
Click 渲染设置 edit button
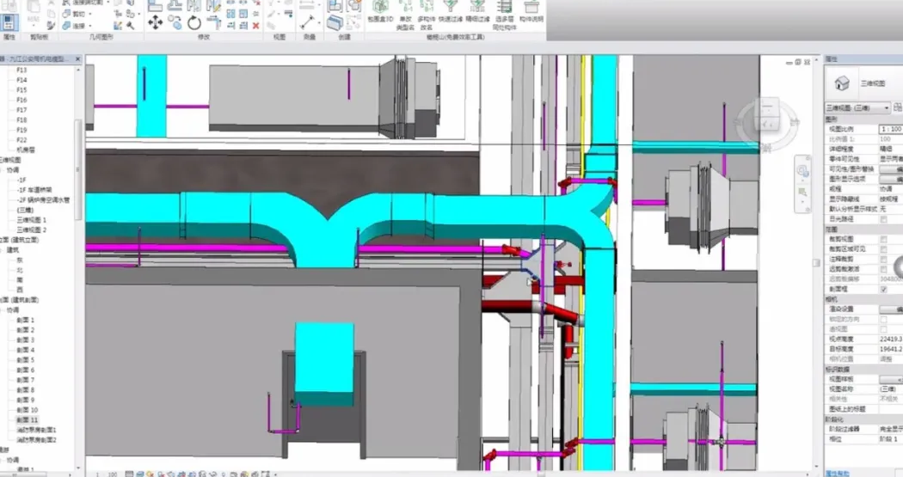point(891,309)
